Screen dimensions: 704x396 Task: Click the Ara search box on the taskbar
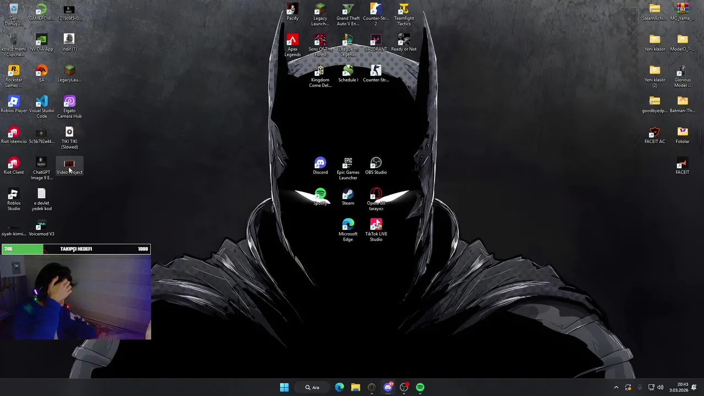click(x=312, y=387)
